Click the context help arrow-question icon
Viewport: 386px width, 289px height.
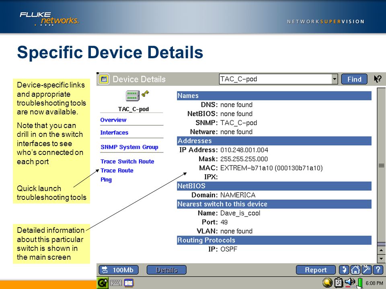378,79
